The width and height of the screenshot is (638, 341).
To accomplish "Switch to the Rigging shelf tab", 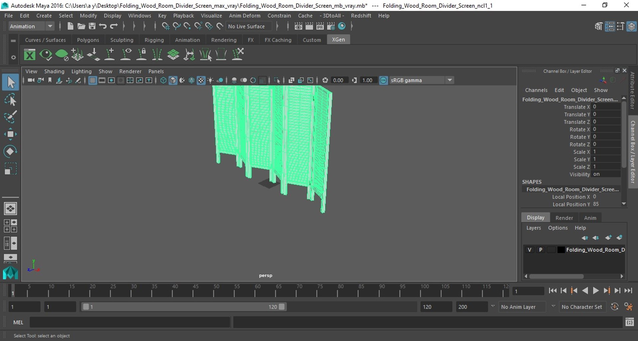I will (x=154, y=40).
